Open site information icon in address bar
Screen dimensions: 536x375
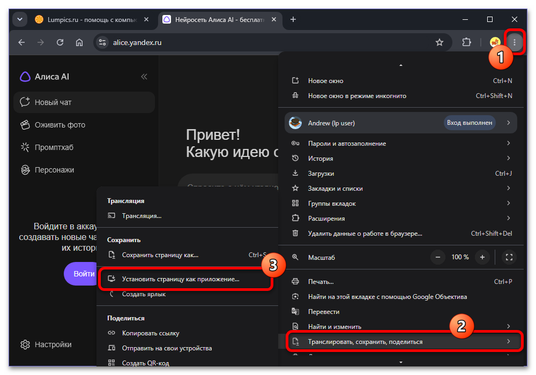102,42
